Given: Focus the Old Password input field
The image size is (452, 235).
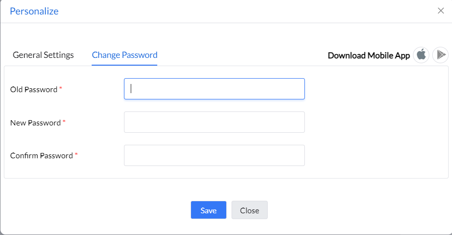Looking at the screenshot, I should point(214,89).
